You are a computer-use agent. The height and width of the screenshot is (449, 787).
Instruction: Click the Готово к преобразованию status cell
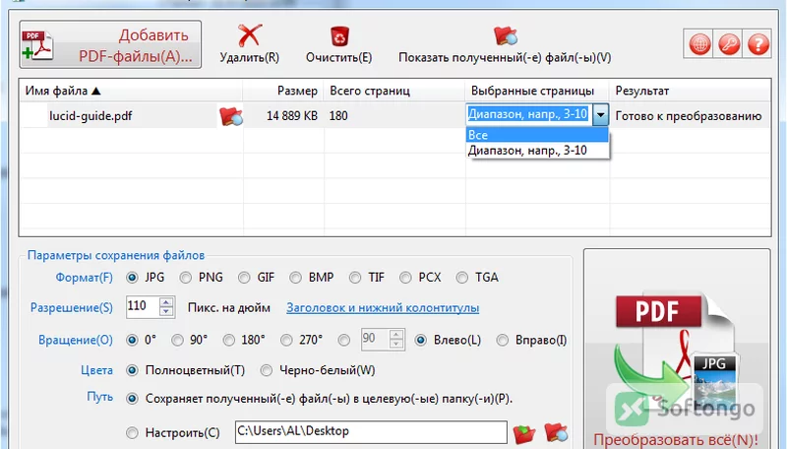tap(688, 116)
